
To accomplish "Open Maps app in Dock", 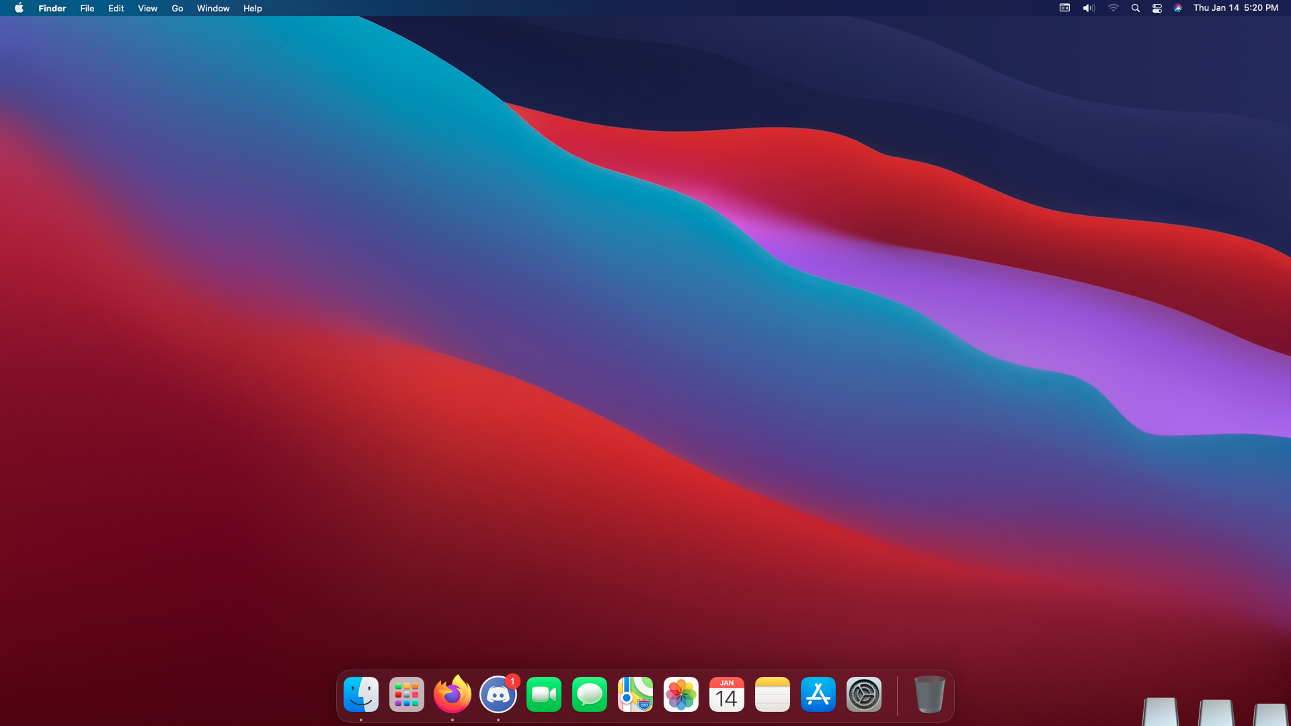I will [x=635, y=694].
